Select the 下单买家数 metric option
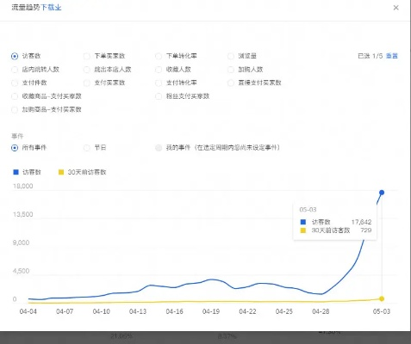 pos(86,56)
